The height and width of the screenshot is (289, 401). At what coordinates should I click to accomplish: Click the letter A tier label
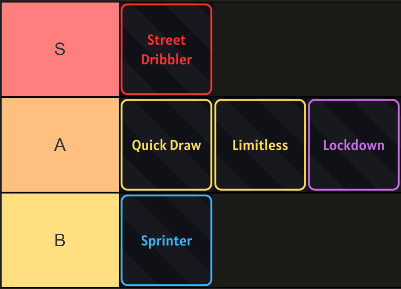click(60, 145)
